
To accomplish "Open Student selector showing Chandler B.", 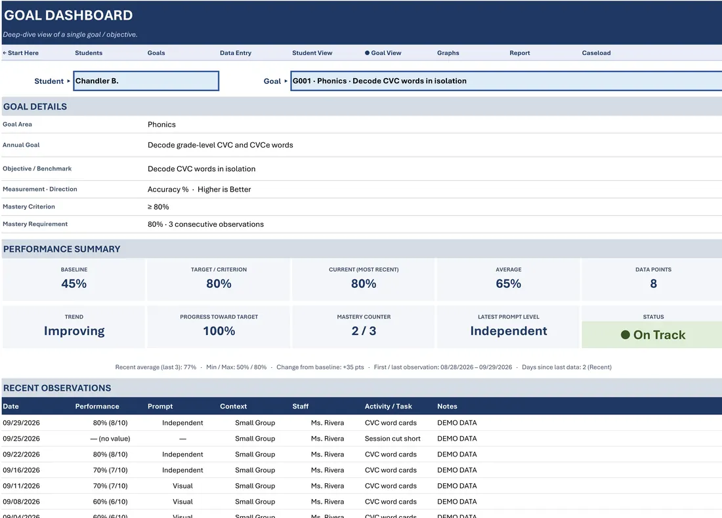I will pos(146,81).
